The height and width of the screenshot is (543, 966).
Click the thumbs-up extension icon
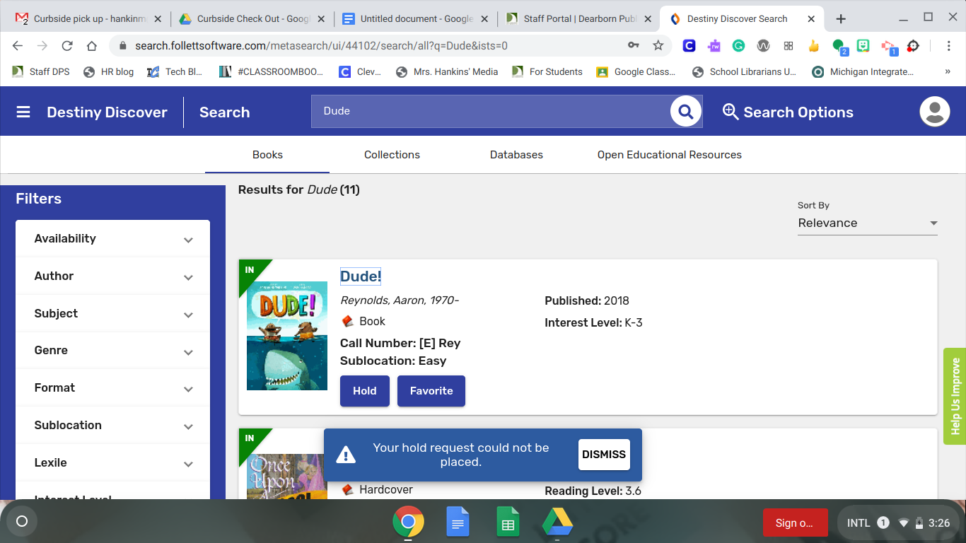[813, 46]
